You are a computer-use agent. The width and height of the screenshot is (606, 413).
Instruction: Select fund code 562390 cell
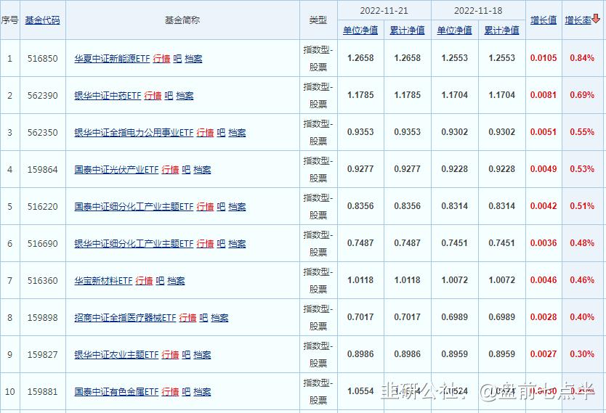pos(43,96)
